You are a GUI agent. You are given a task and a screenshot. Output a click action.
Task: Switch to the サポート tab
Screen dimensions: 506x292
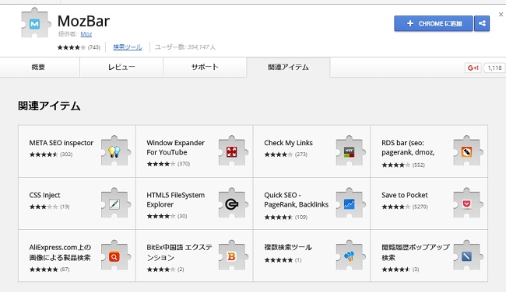205,68
